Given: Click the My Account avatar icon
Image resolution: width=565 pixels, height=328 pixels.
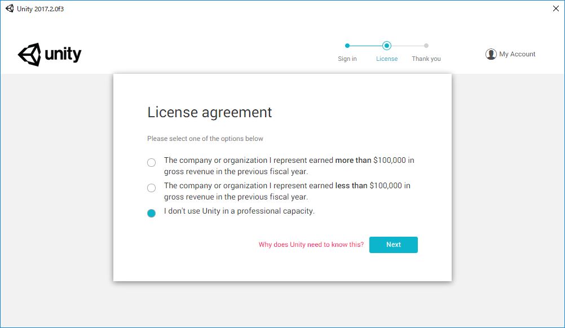Looking at the screenshot, I should (x=491, y=54).
